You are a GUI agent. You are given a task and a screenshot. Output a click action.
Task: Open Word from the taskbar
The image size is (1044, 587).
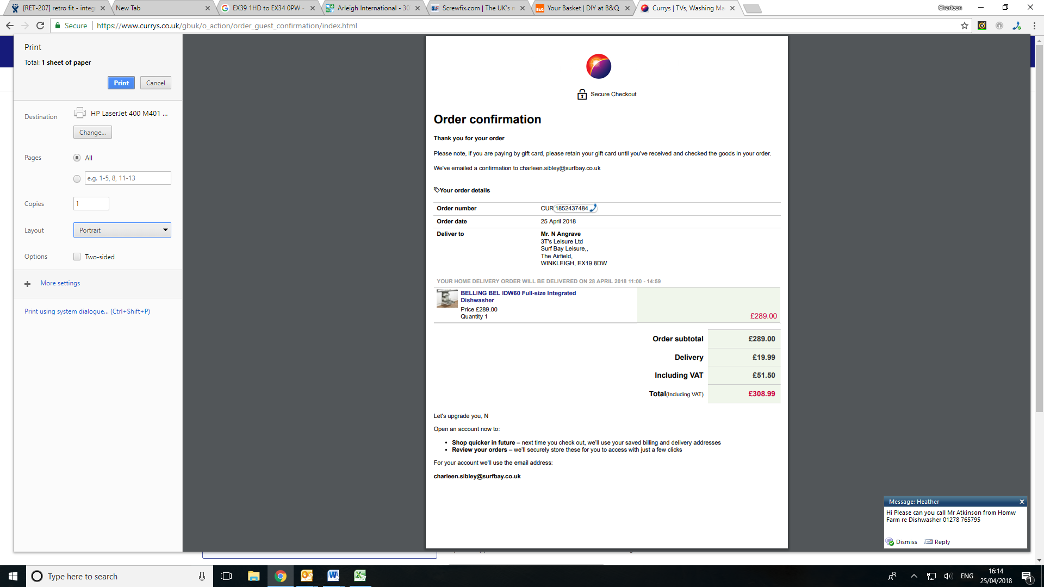pos(333,576)
